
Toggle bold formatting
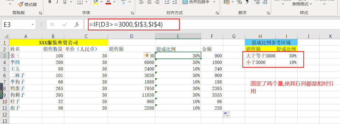[x=50, y=2]
